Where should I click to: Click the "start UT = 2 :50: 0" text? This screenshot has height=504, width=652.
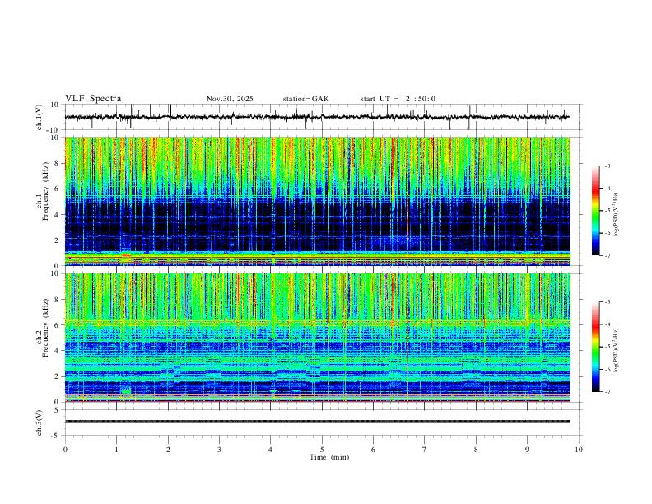398,99
